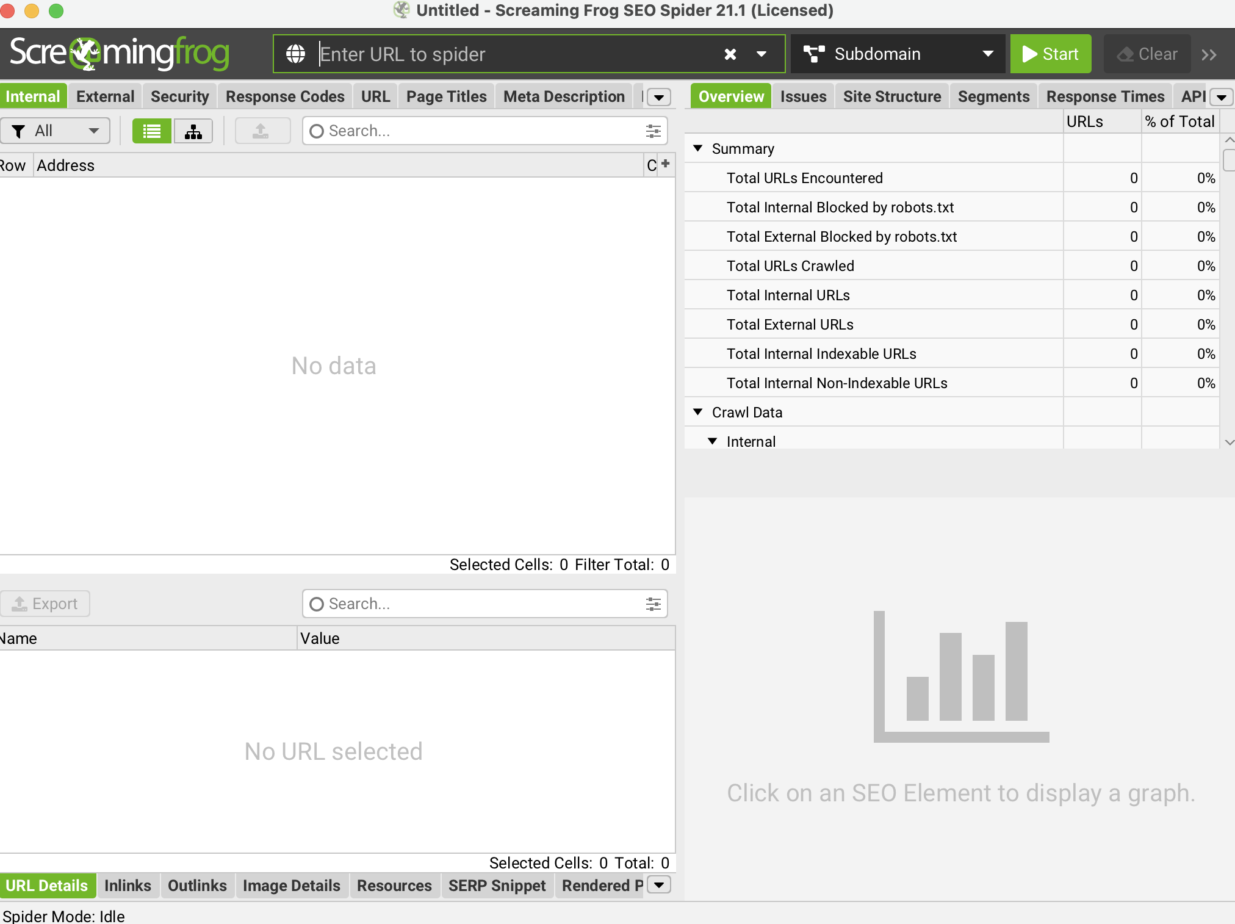Click the upload export icon button
Viewport: 1235px width, 924px height.
coord(261,131)
